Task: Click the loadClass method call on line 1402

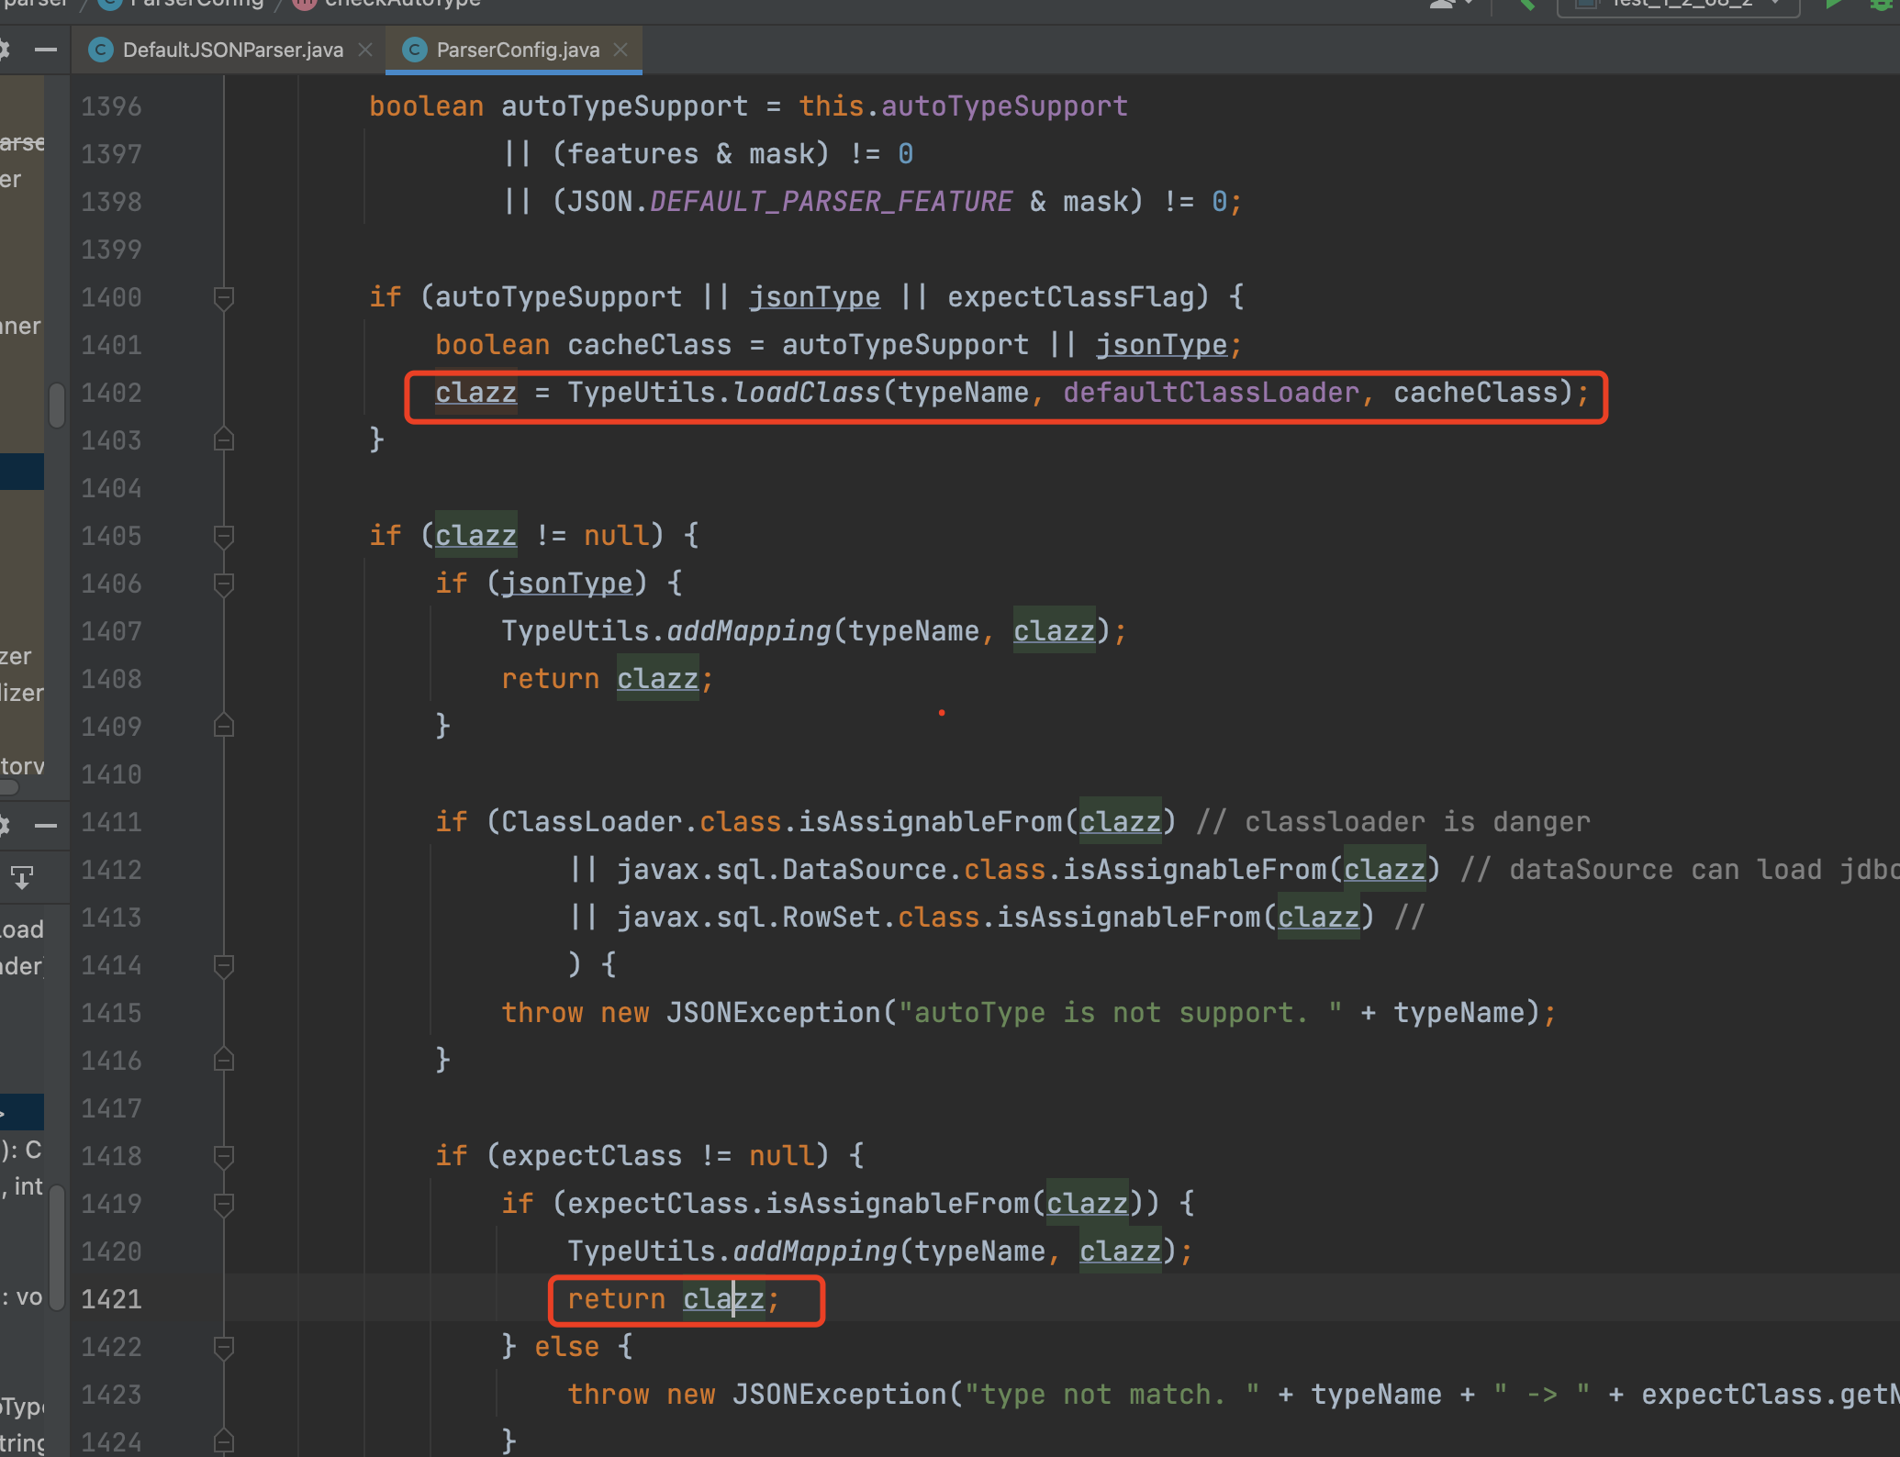Action: coord(806,393)
